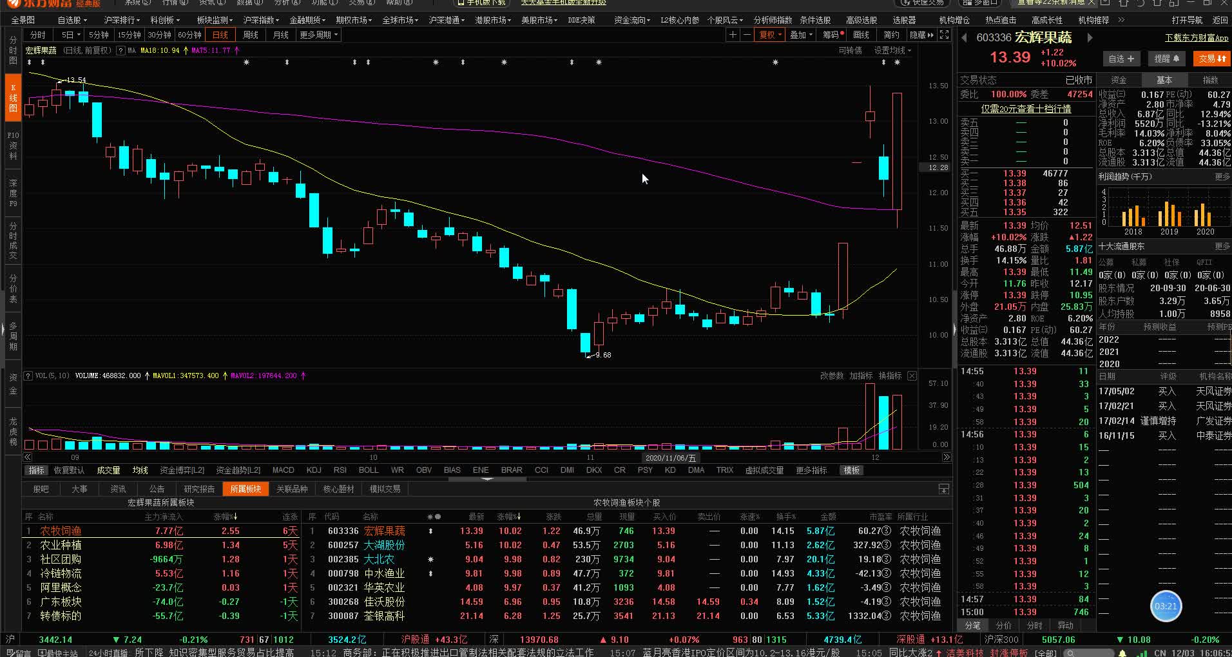The width and height of the screenshot is (1232, 657).
Task: Select 大湖股份 row in sector list
Action: tap(628, 545)
